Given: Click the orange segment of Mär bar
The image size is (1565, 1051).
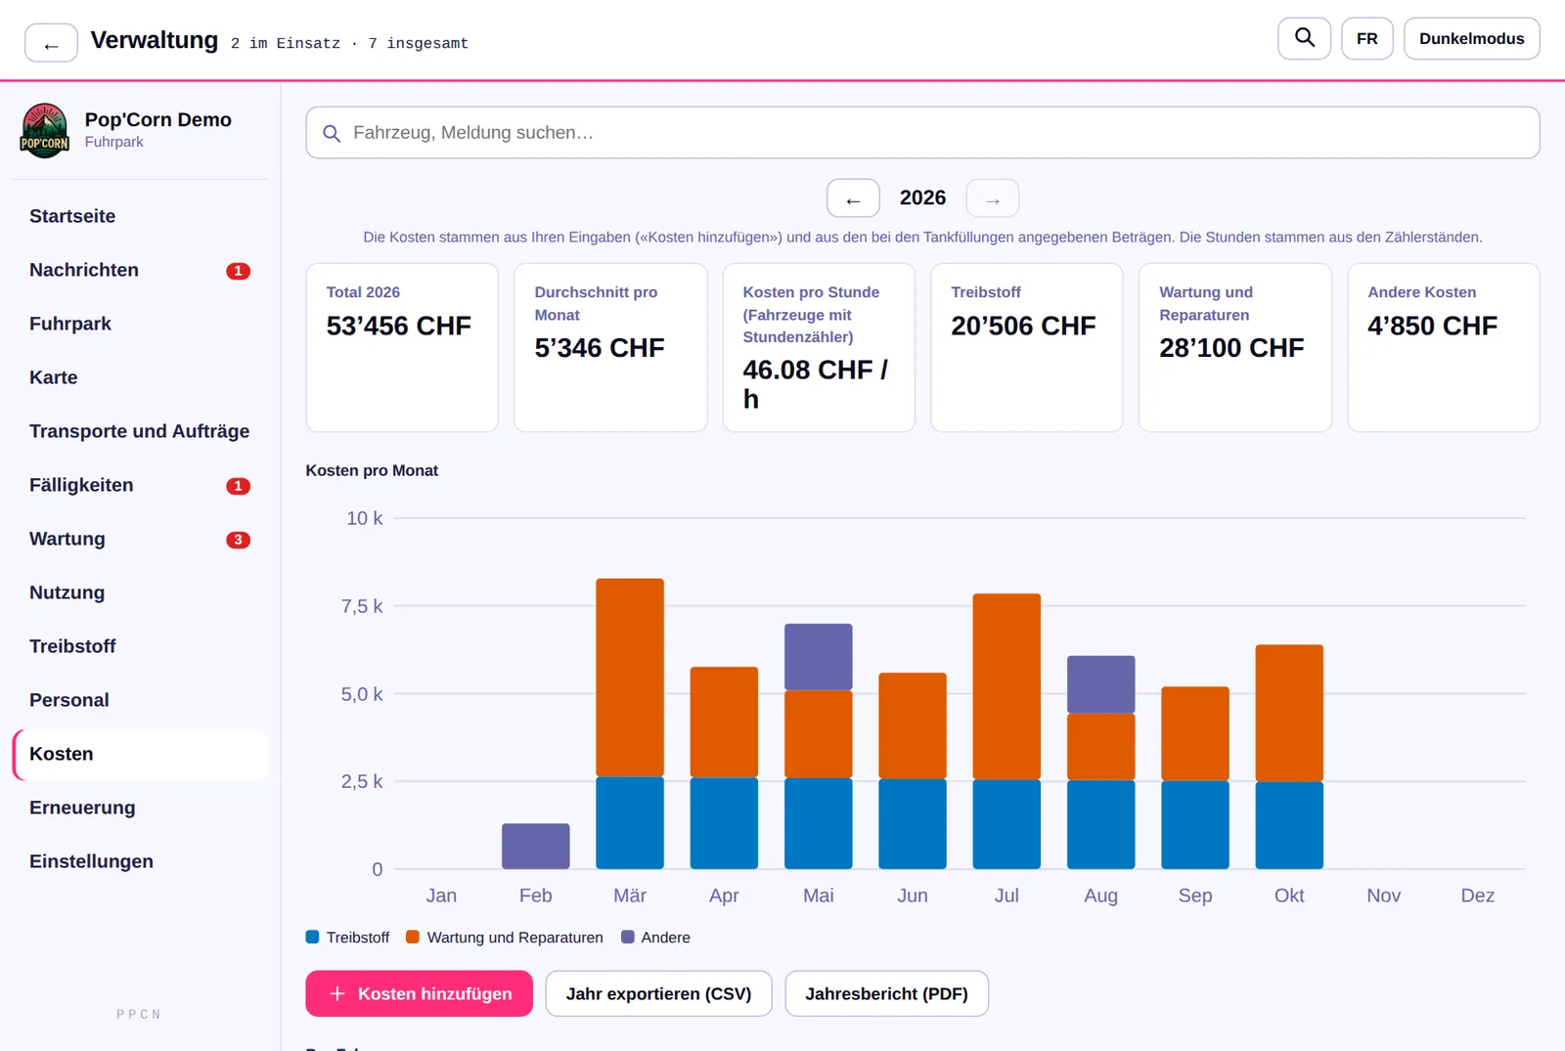Looking at the screenshot, I should 630,678.
